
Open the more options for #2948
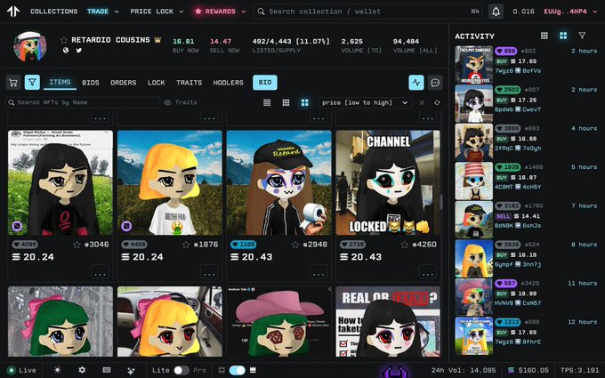tap(319, 272)
